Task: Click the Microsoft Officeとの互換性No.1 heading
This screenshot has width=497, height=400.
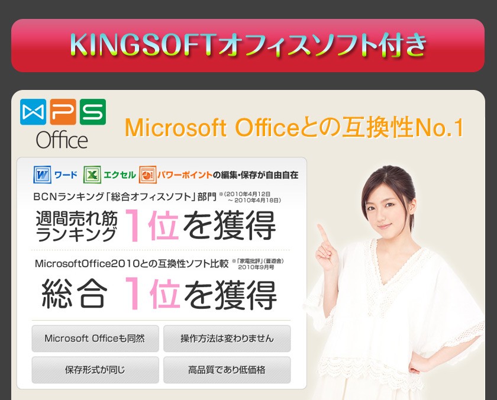Action: click(x=295, y=128)
